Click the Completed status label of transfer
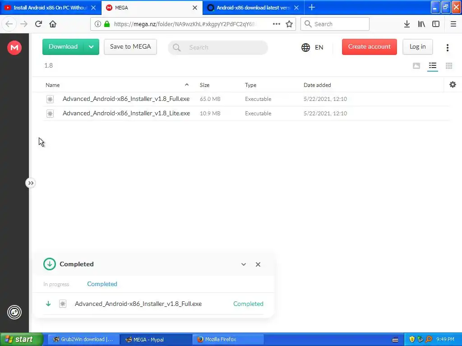Viewport: 462px width, 346px height. click(x=248, y=304)
